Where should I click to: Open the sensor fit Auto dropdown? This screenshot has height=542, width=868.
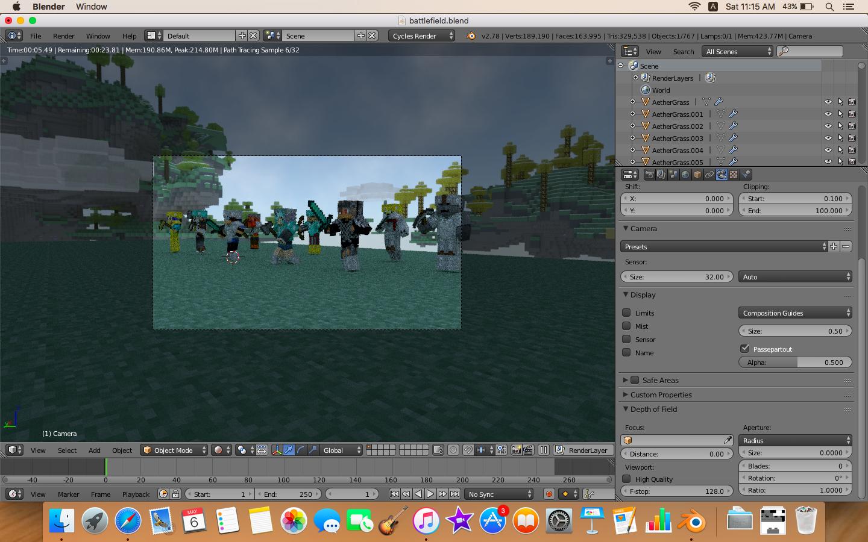pos(795,276)
